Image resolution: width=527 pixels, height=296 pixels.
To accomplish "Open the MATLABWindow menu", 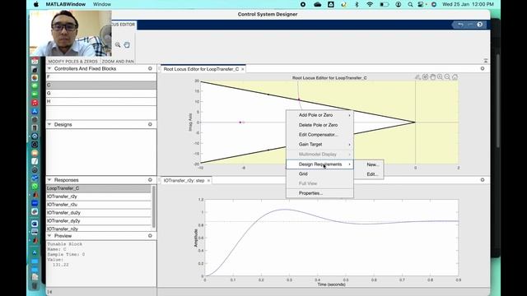I will (66, 4).
